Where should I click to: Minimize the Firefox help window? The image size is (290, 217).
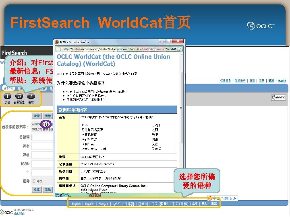point(162,41)
